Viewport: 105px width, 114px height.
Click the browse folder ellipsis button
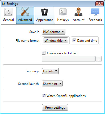pyautogui.click(x=98, y=59)
